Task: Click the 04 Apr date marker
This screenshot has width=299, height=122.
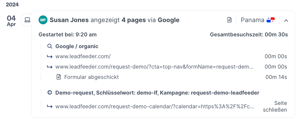Action: click(x=11, y=21)
